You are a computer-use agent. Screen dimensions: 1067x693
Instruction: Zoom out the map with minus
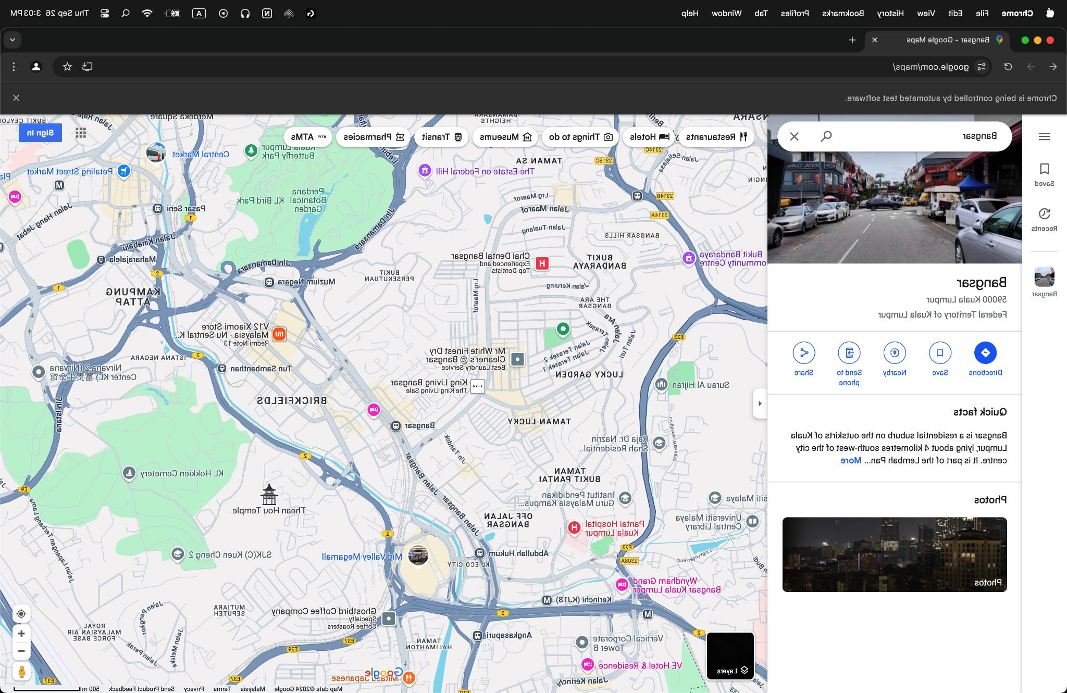coord(21,651)
